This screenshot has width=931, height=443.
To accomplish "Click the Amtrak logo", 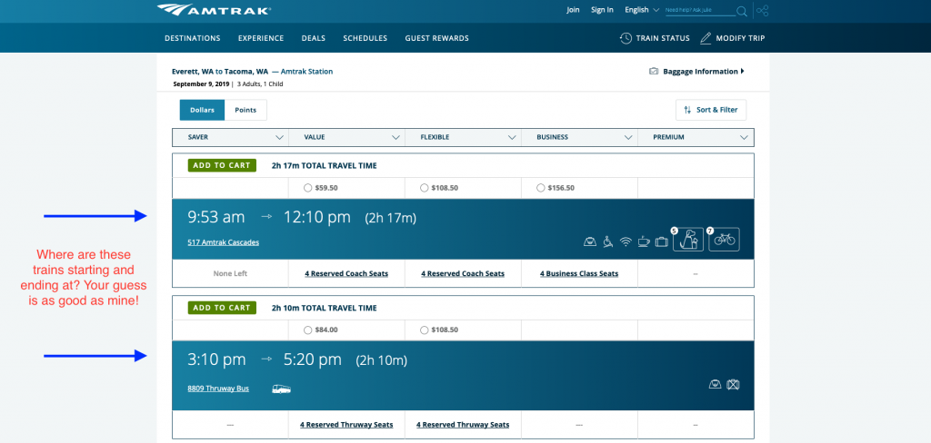I will click(214, 10).
